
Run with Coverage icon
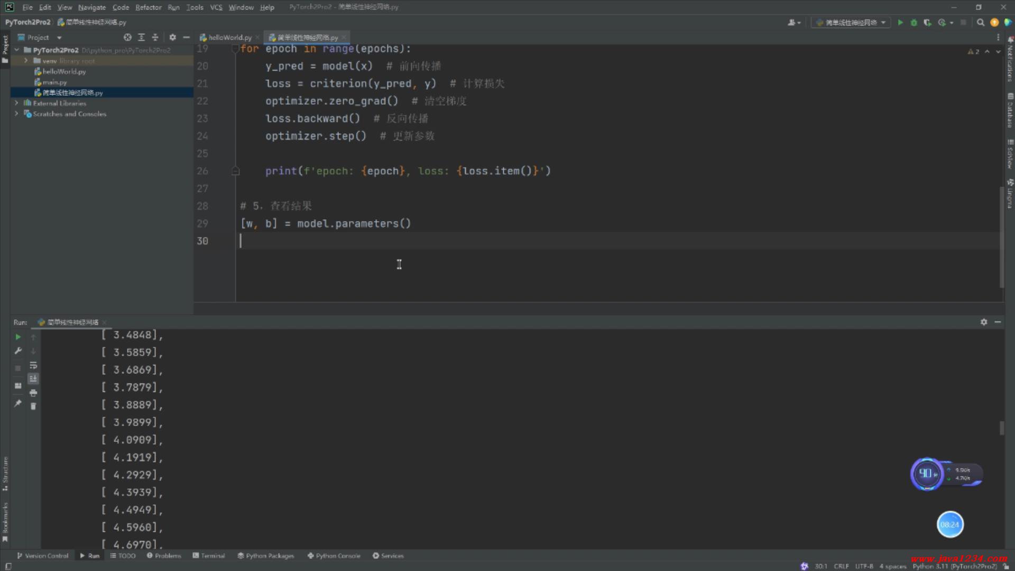[927, 22]
